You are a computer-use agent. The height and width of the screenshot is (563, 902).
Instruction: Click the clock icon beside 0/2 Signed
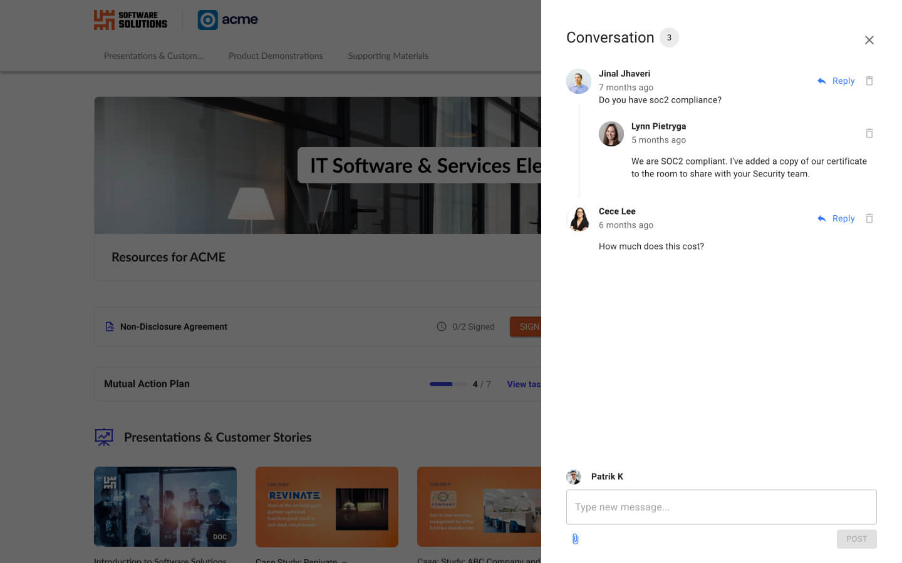pos(440,326)
